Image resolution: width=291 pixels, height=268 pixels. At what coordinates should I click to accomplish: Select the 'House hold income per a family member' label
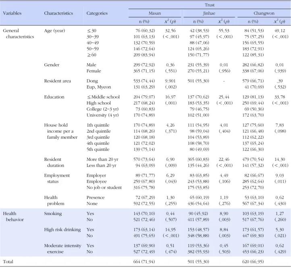(x=61, y=131)
